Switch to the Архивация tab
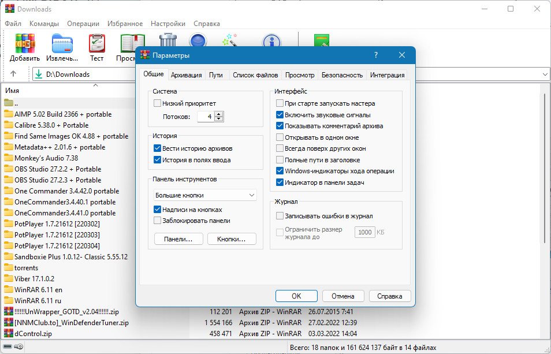 click(x=186, y=75)
